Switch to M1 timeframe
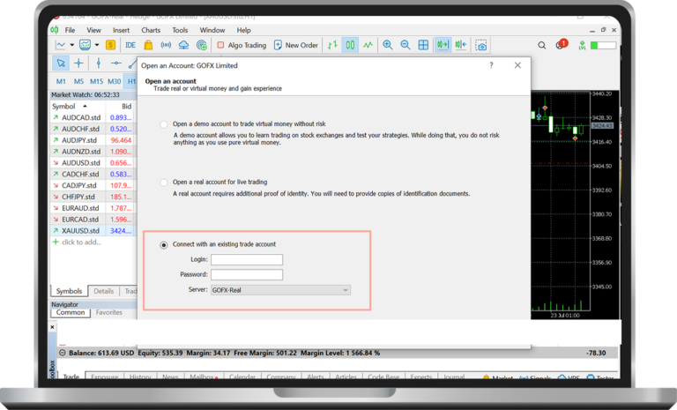The image size is (677, 410). 61,81
